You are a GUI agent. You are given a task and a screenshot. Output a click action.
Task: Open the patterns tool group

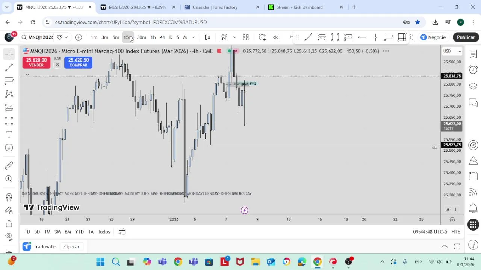[x=9, y=94]
